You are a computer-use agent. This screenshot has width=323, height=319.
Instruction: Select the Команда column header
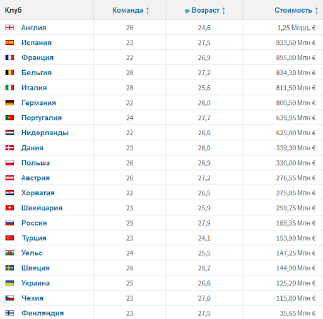coord(127,10)
